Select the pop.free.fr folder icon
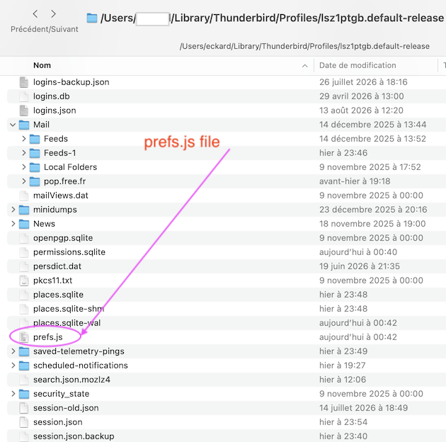Viewport: 446px width, 442px height. (x=35, y=181)
